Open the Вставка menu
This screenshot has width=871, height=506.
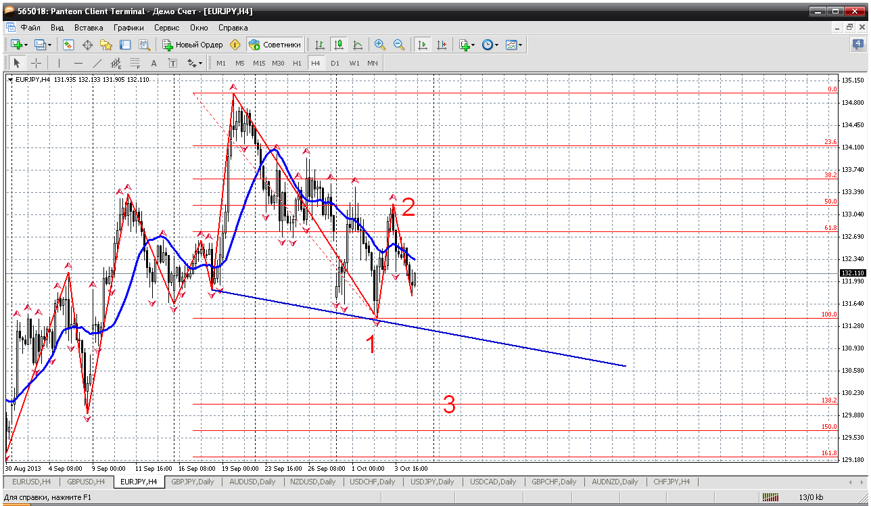[89, 28]
